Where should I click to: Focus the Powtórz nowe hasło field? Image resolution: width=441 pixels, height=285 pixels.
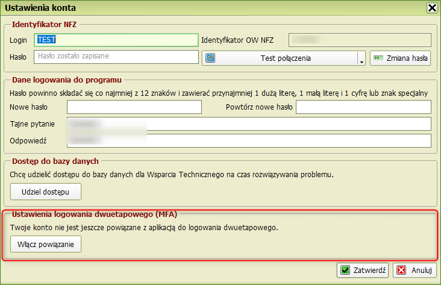point(363,107)
